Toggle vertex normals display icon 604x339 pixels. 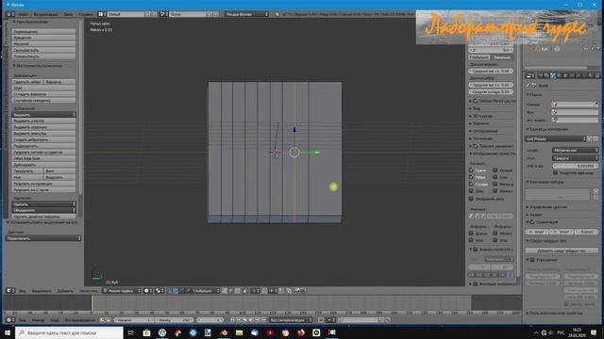(471, 216)
